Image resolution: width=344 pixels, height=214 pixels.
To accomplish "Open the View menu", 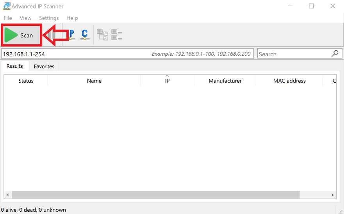I will coord(25,18).
